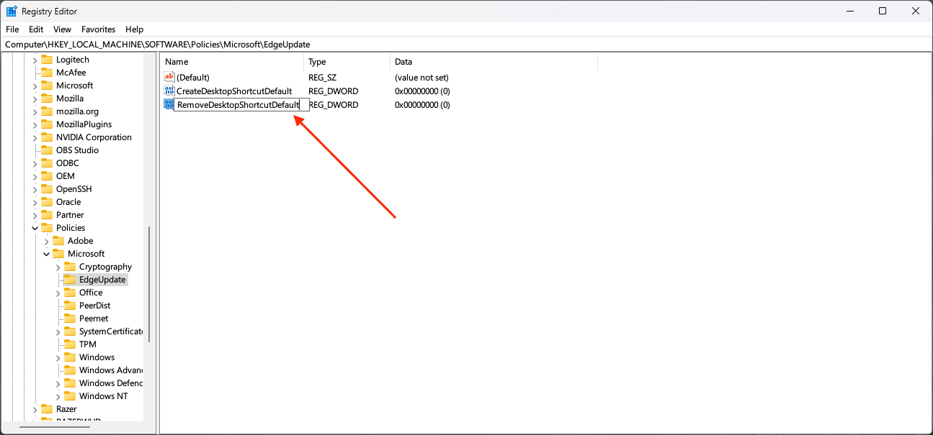The width and height of the screenshot is (933, 435).
Task: Click 0x00000000 data of RemoveDesktopShortcutDefault
Action: coord(422,105)
